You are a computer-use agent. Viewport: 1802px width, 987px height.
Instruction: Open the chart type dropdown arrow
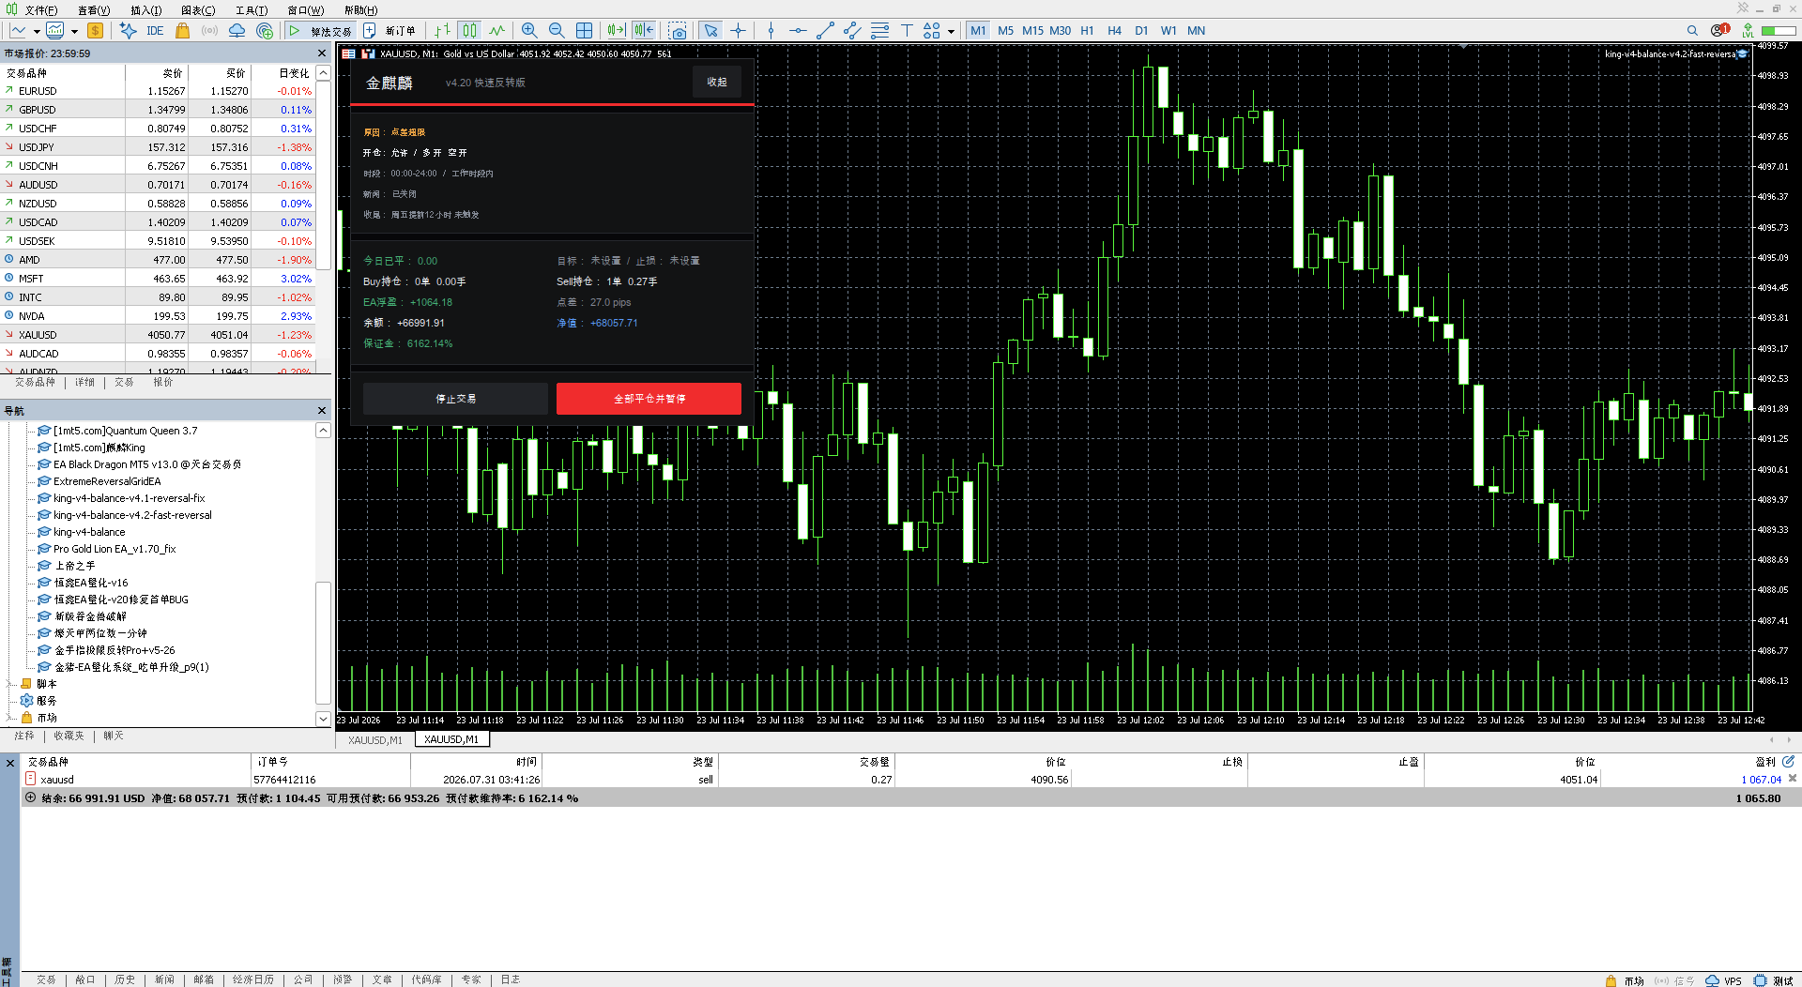coord(37,31)
